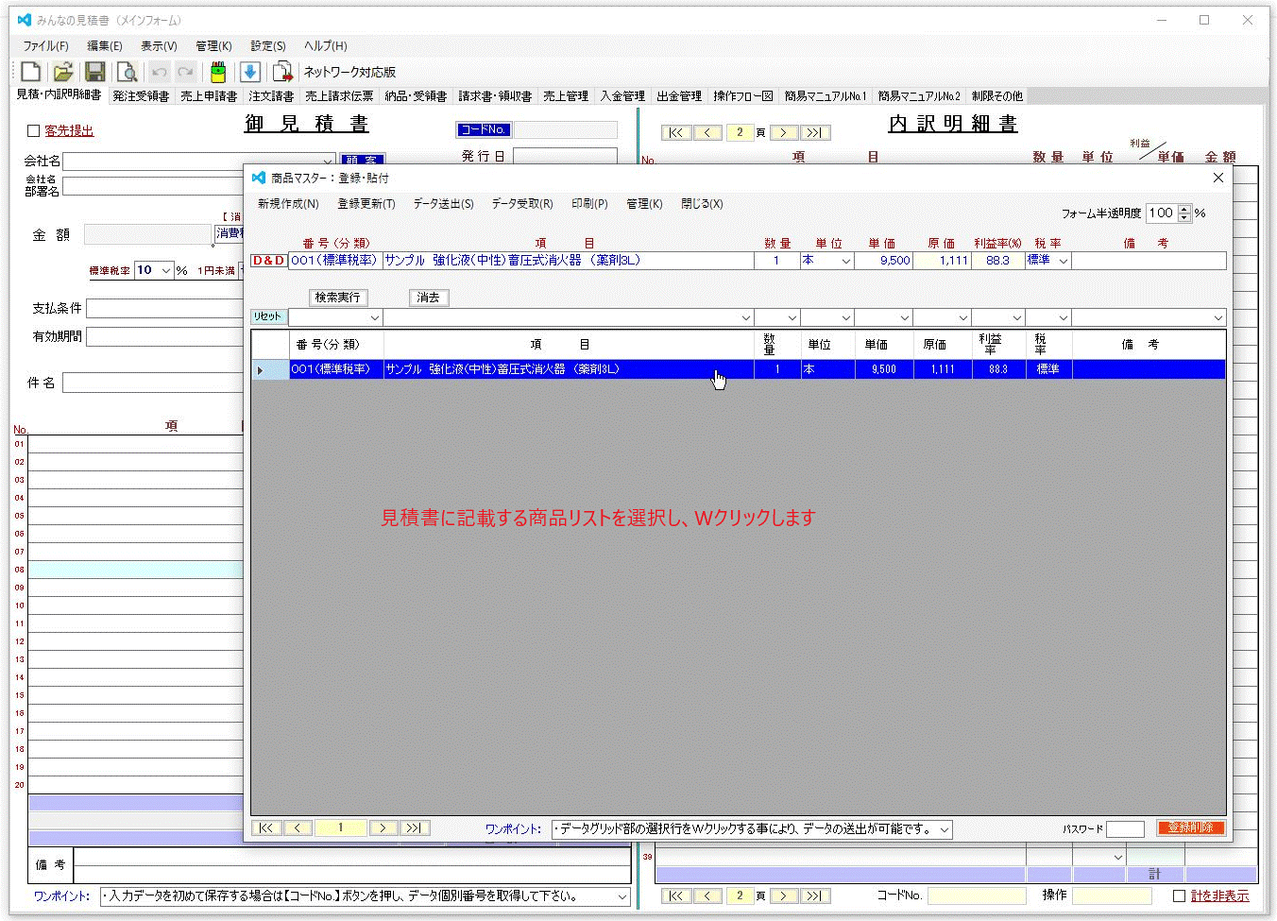
Task: Click the blue コードNo. button
Action: pyautogui.click(x=484, y=130)
